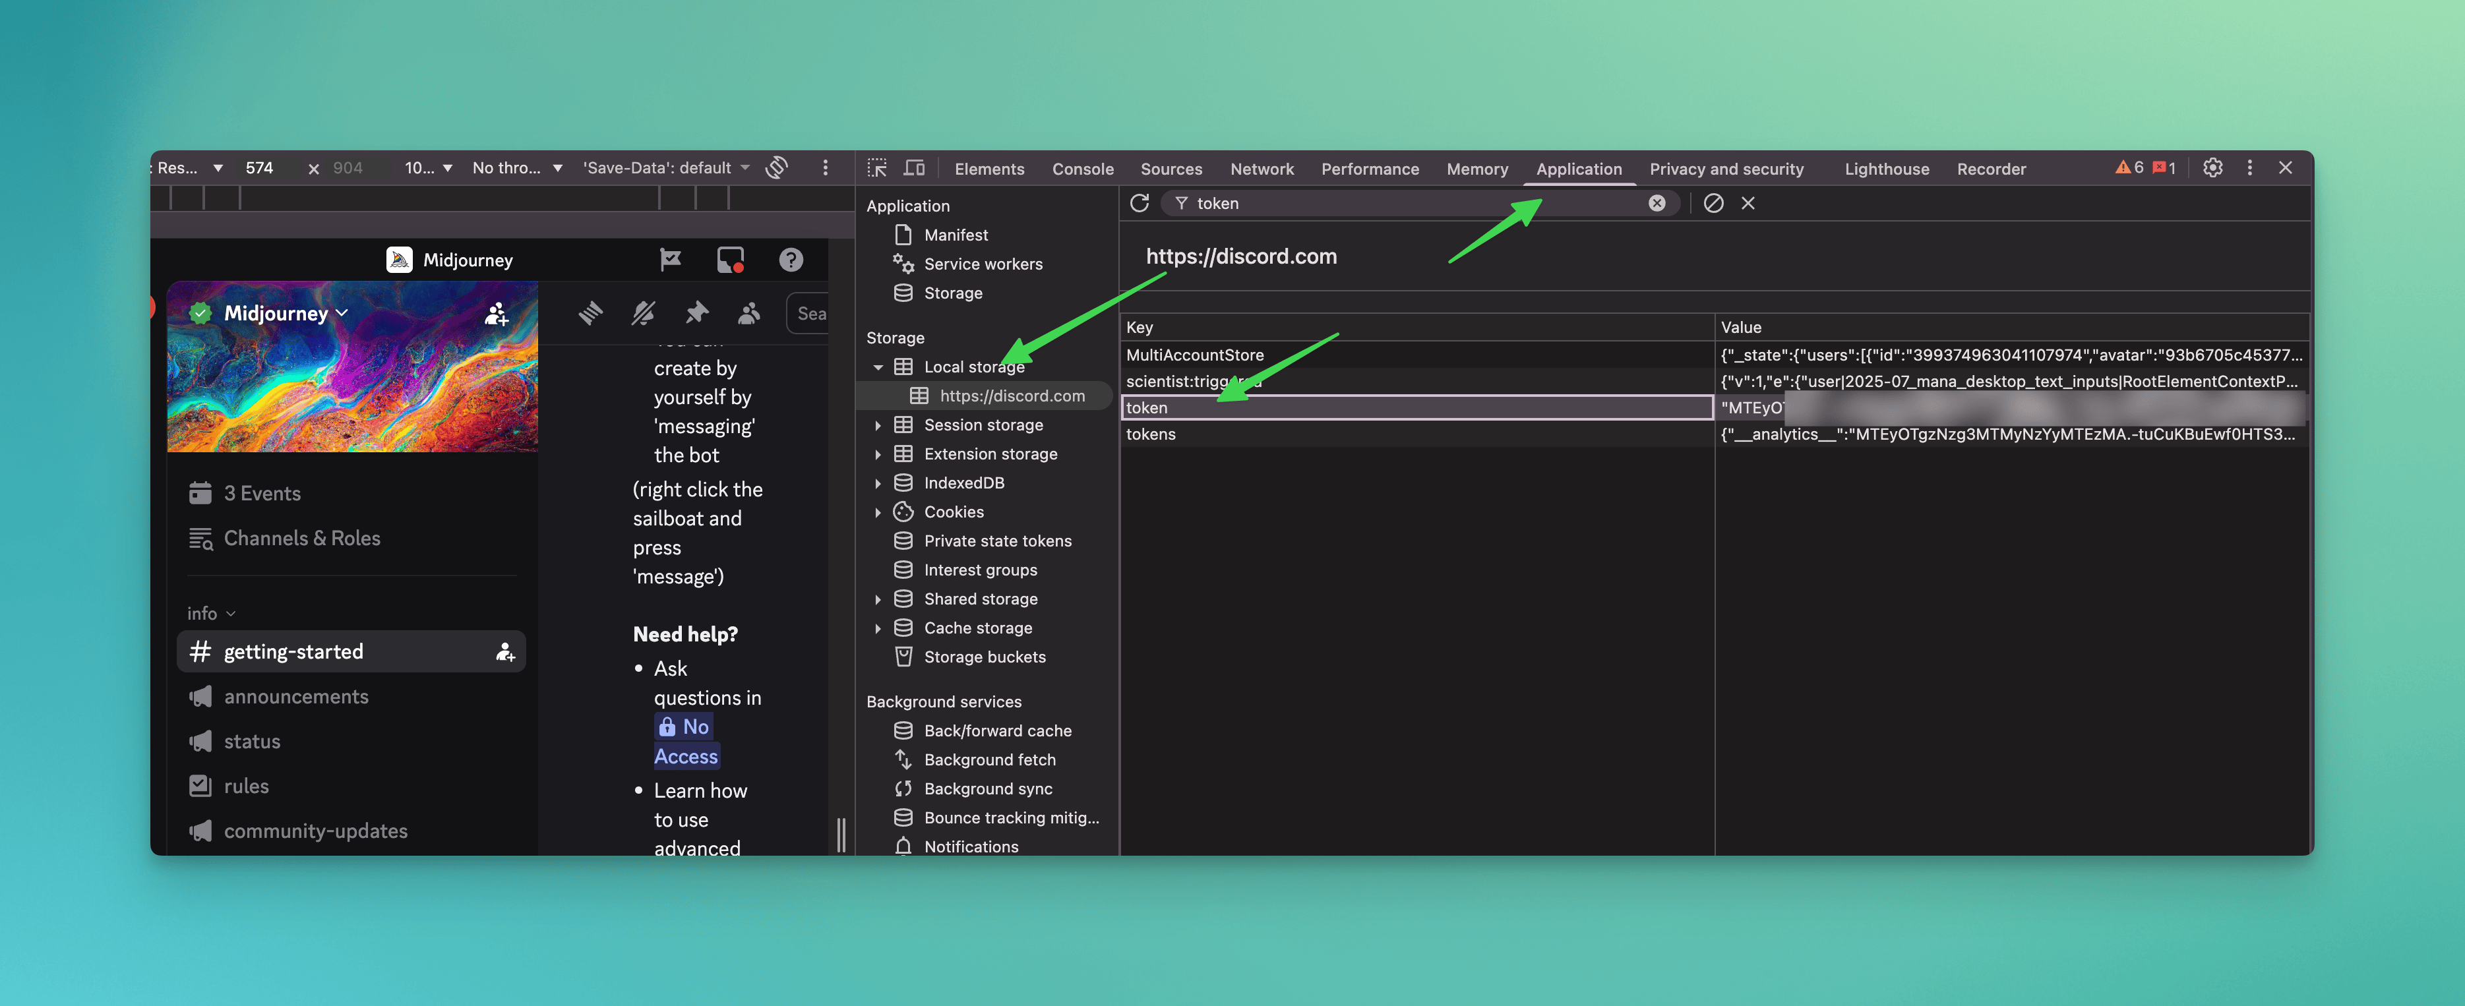Rotate the device orientation in device toolbar

[776, 167]
